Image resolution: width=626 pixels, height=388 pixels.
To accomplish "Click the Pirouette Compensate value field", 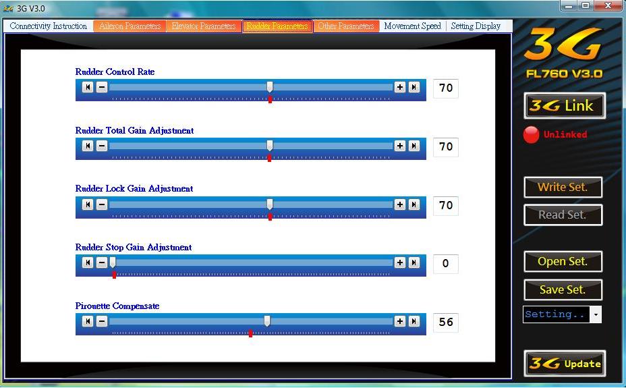I will 445,322.
